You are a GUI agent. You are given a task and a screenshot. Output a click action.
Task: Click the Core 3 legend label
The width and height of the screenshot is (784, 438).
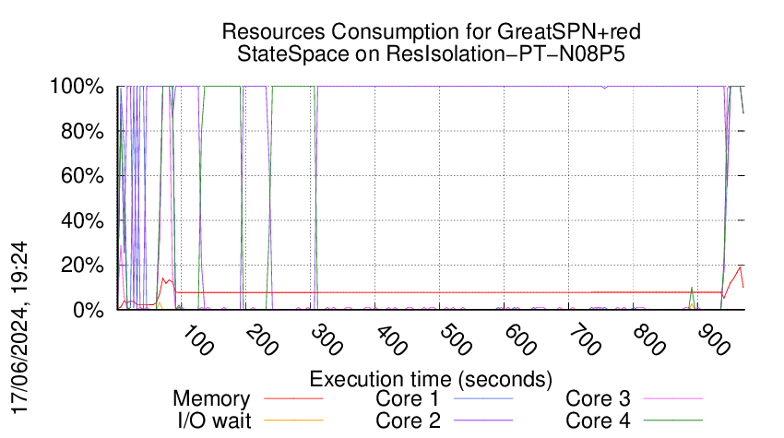[598, 399]
